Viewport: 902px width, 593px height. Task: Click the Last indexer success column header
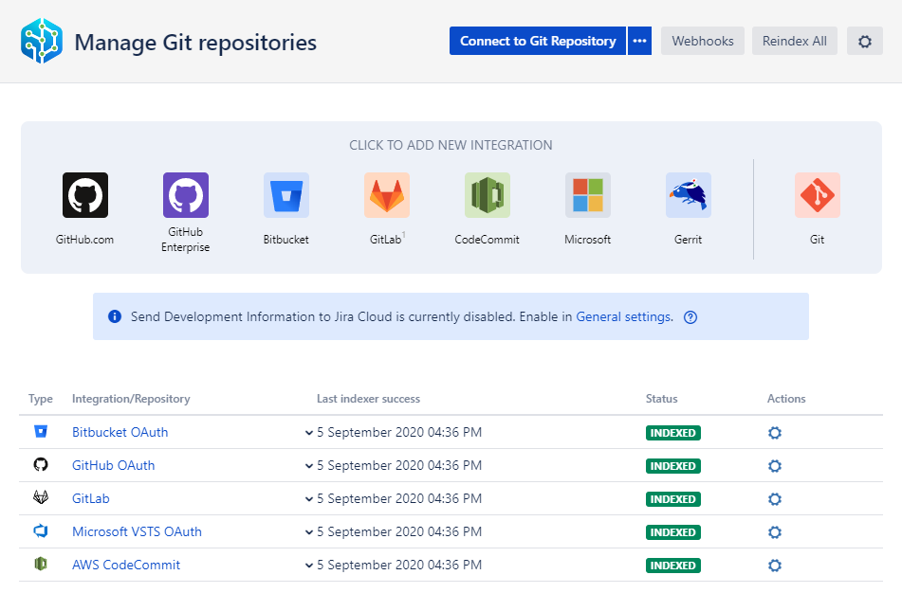[368, 399]
